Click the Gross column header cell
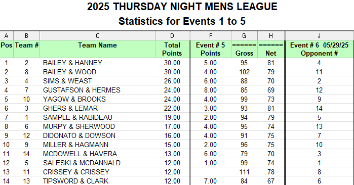Image resolution: width=354 pixels, height=185 pixels. tap(244, 49)
